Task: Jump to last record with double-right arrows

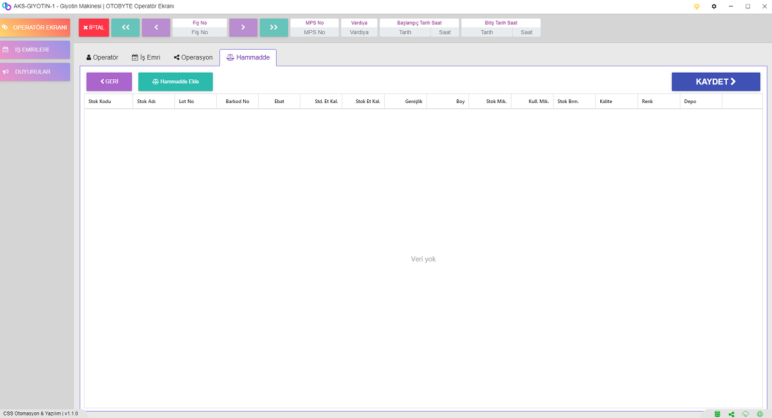Action: click(x=274, y=27)
